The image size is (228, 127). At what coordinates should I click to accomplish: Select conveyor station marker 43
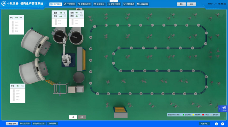[x=91, y=60]
